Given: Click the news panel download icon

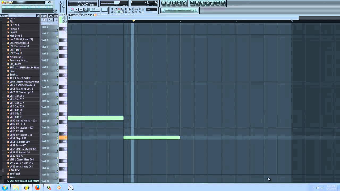Looking at the screenshot, I should 195,10.
